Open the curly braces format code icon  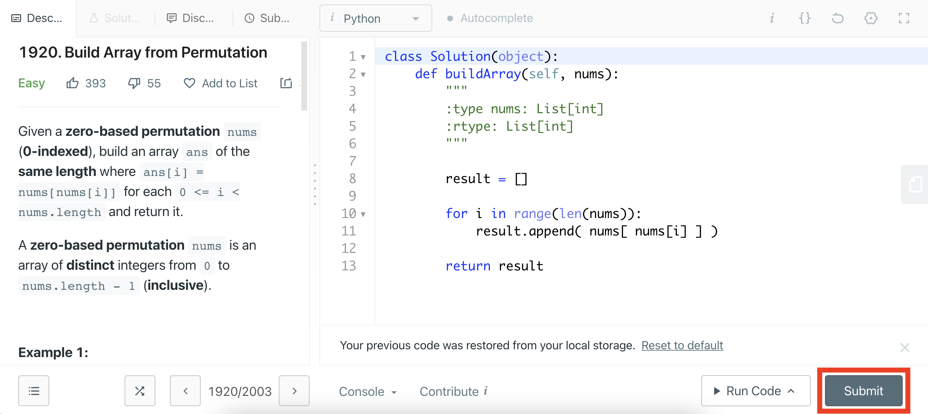pos(805,18)
